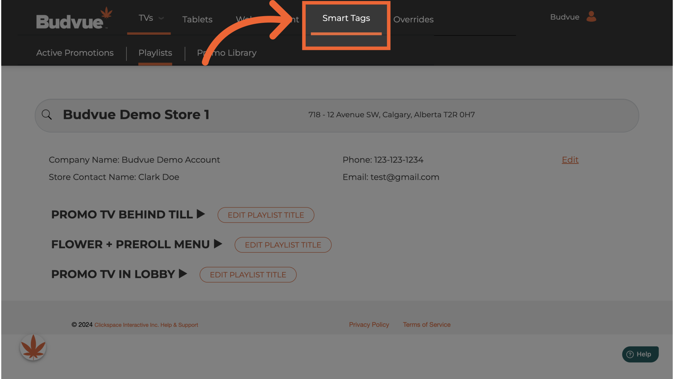
Task: Click the search magnifier icon
Action: [47, 115]
